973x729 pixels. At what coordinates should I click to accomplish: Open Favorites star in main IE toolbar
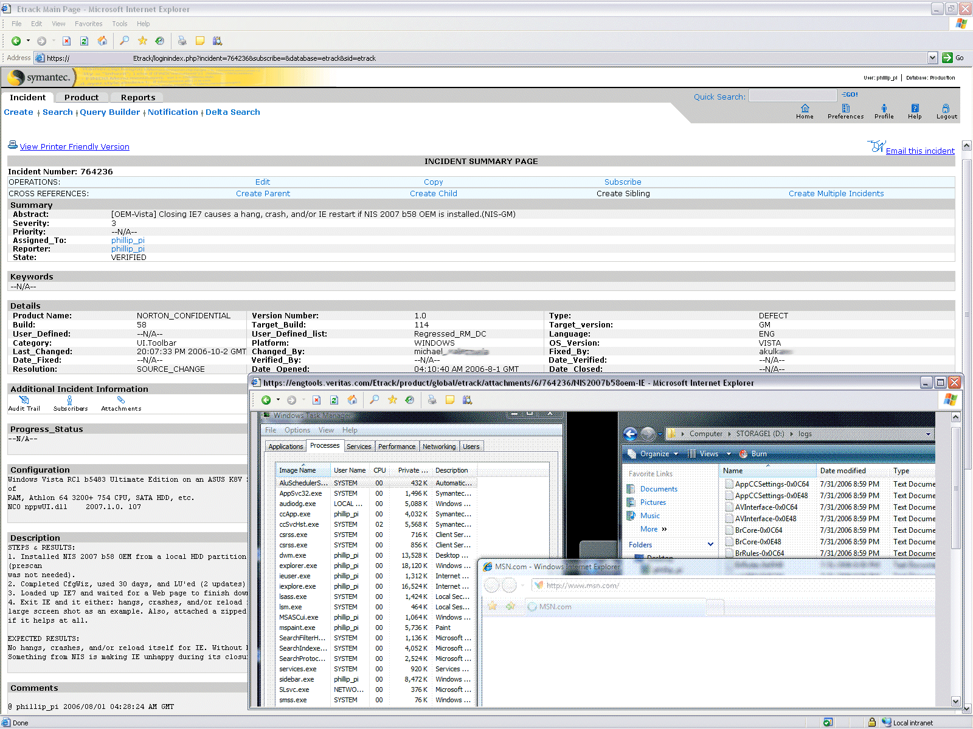(x=142, y=41)
